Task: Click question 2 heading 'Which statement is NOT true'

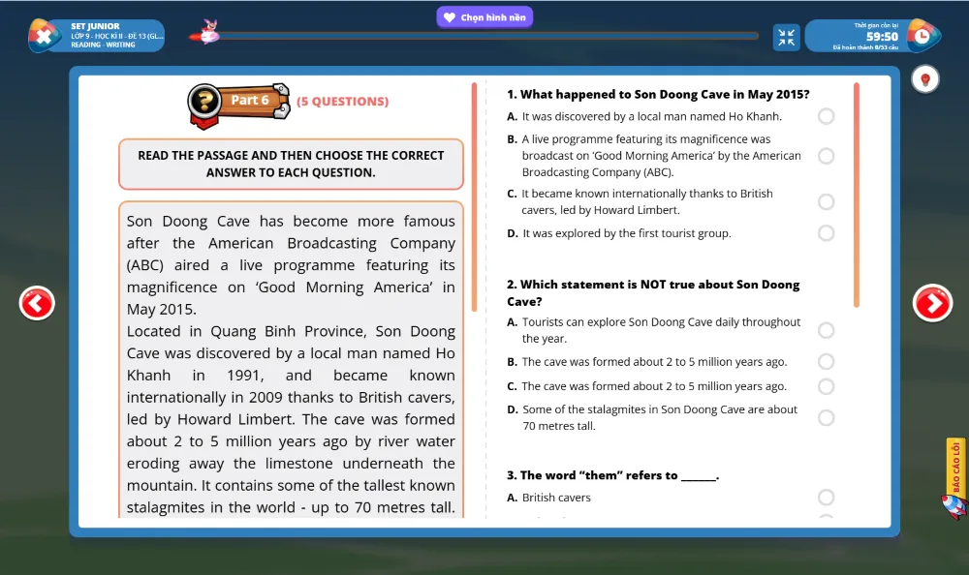Action: (x=653, y=292)
